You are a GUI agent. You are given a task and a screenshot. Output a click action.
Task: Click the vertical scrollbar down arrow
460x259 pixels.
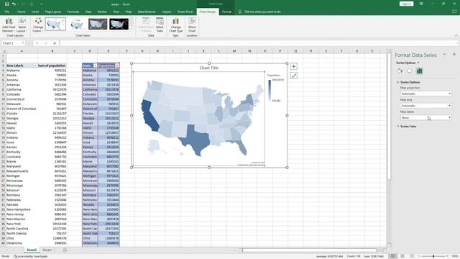[389, 245]
